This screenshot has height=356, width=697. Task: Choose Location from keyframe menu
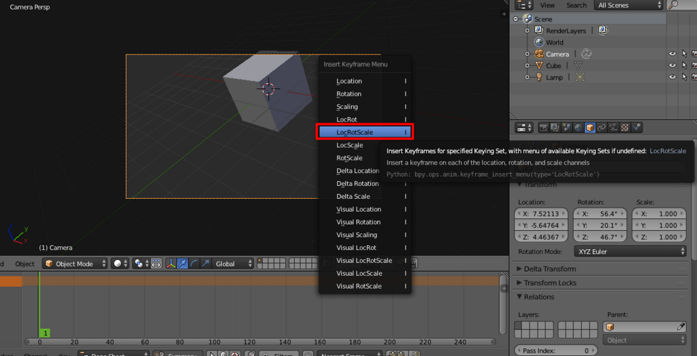tap(365, 81)
